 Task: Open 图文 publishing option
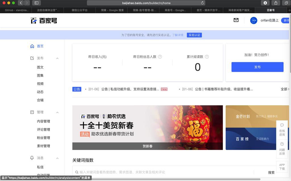pos(40,67)
